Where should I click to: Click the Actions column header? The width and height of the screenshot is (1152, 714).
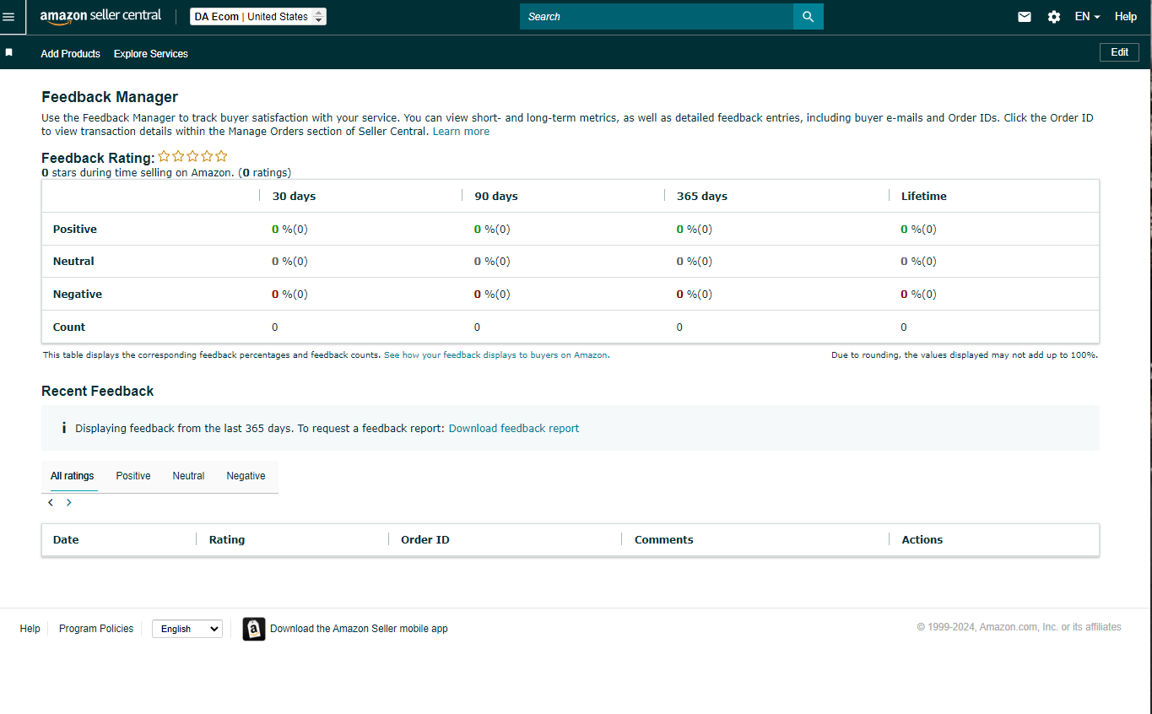click(922, 539)
